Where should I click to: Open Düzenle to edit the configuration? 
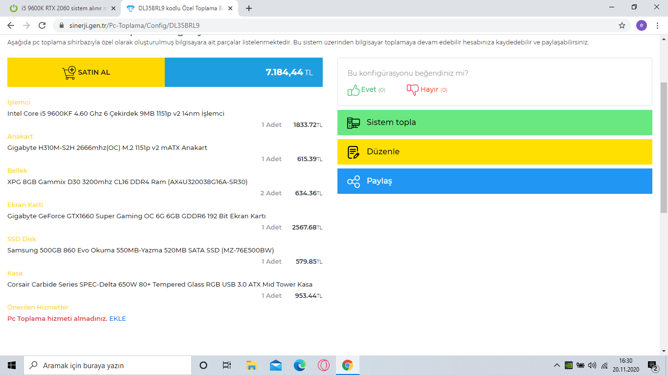click(495, 152)
